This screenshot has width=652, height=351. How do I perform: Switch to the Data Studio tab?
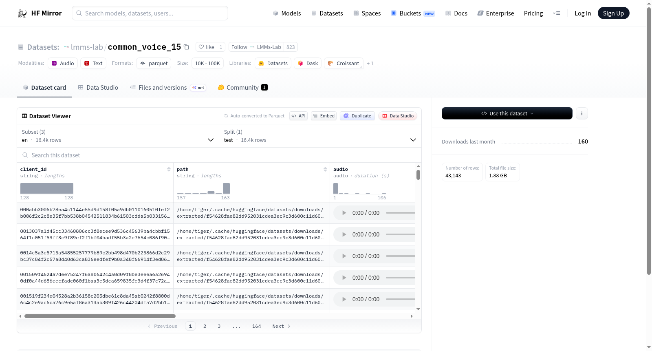98,88
